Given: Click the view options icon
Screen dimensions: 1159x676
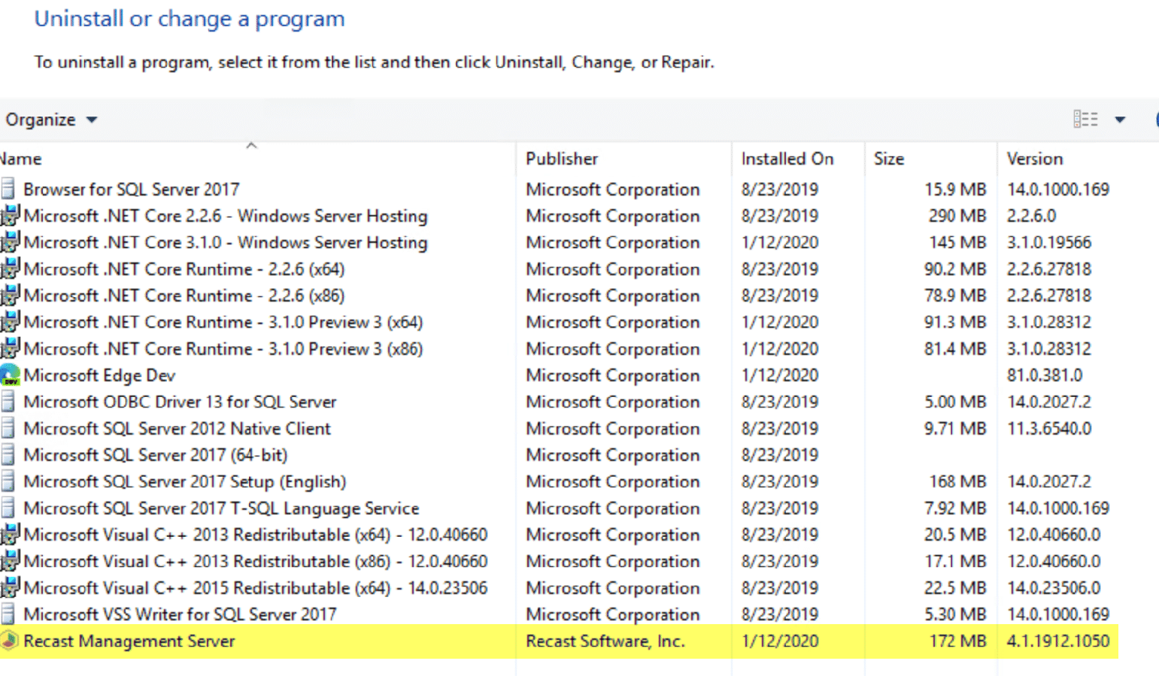Looking at the screenshot, I should click(1085, 119).
